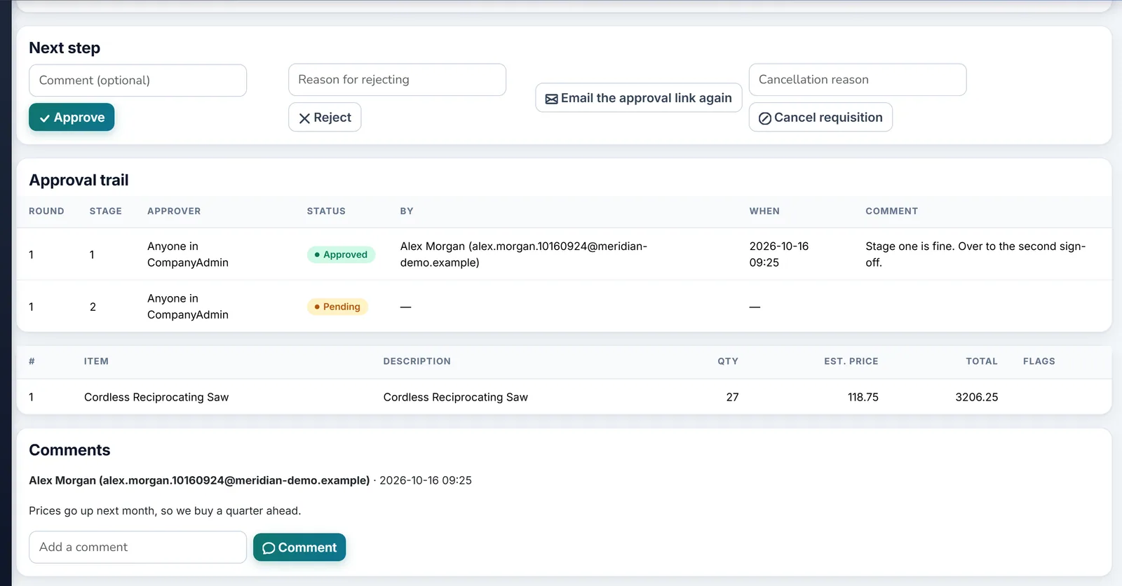Click Anyone in CompanyAdmin in Approved row

click(x=188, y=255)
